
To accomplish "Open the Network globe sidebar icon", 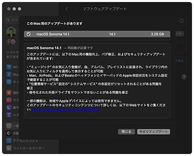I will [x=9, y=82].
